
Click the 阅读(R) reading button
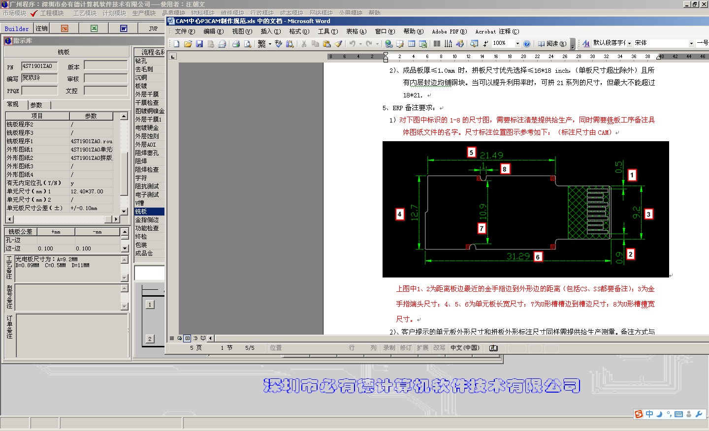pos(552,44)
